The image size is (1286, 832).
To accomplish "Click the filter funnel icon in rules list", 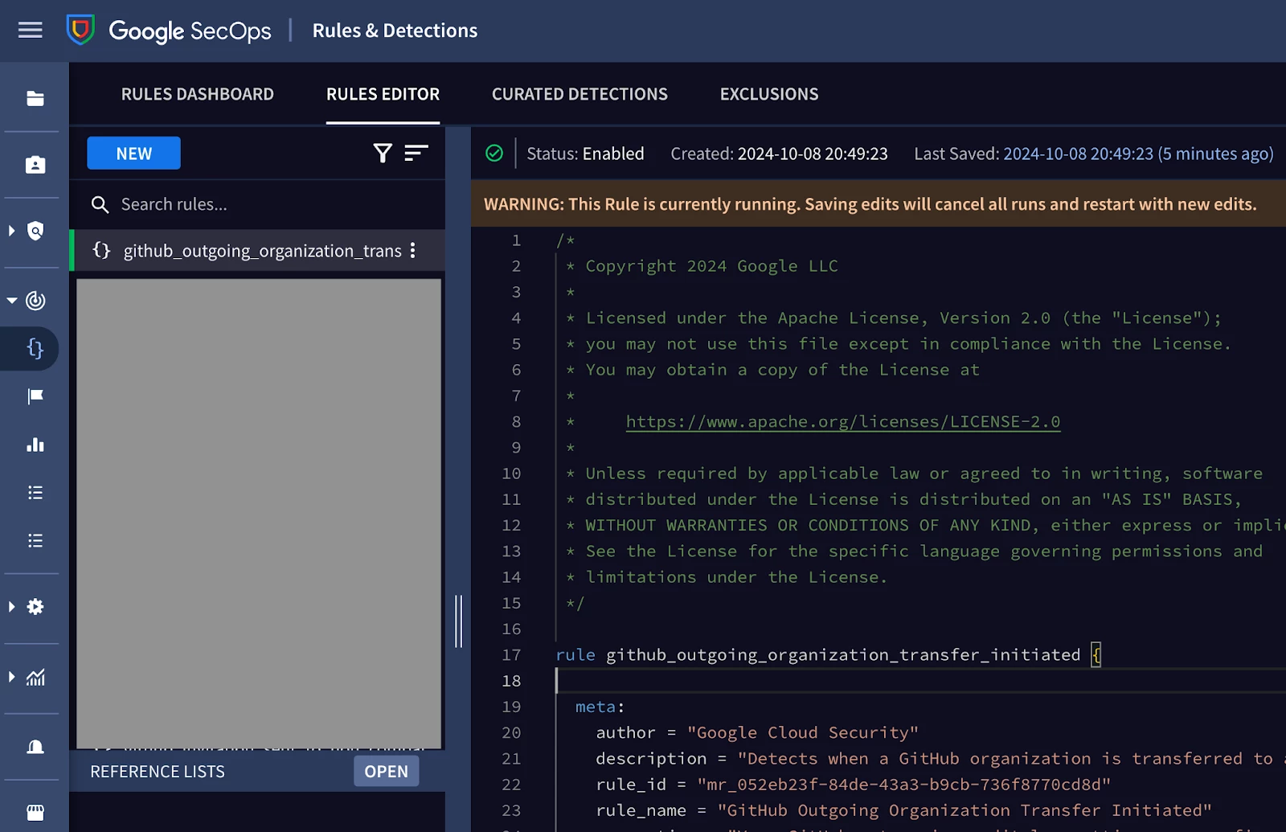I will 383,153.
